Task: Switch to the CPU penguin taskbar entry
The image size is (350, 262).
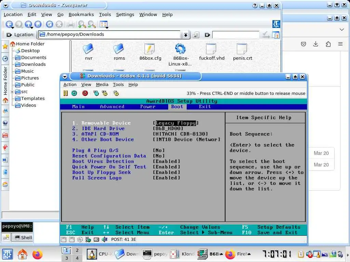Action: click(99, 254)
